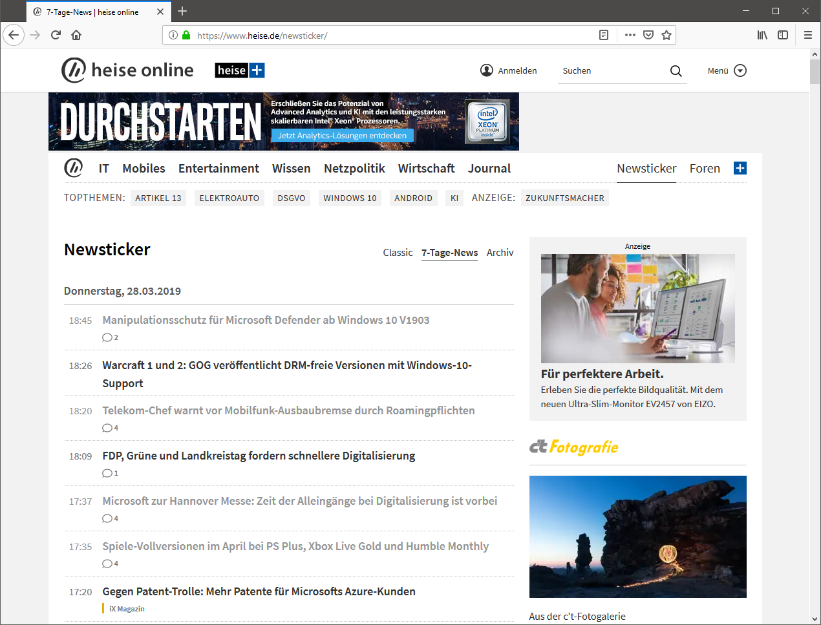Click the WINDOWS 10 topic tag
This screenshot has height=625, width=821.
tap(350, 198)
